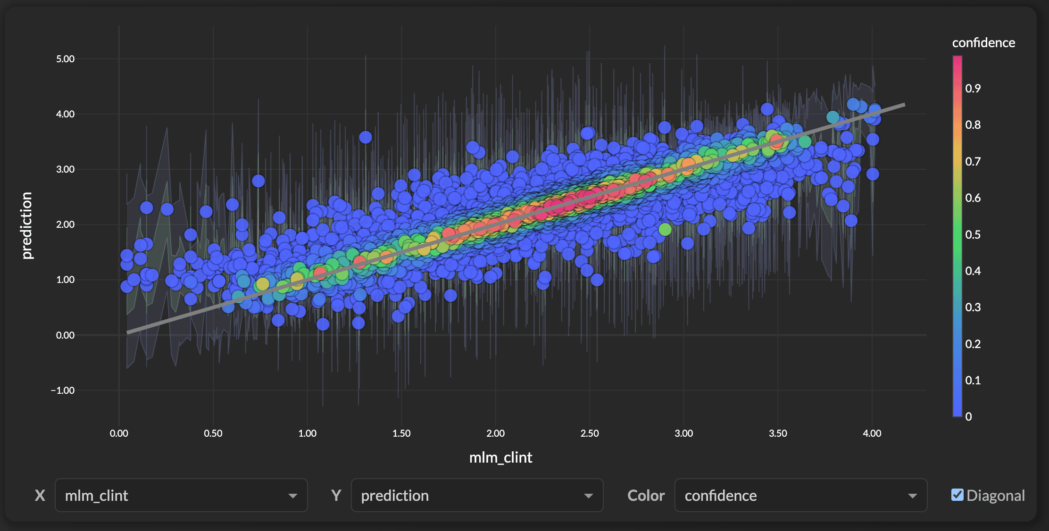Image resolution: width=1049 pixels, height=531 pixels.
Task: Click the prediction axis title
Action: [27, 224]
